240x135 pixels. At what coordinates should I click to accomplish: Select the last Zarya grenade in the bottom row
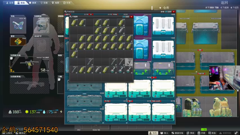click(x=129, y=70)
